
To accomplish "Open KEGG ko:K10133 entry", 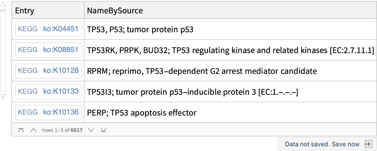I will coord(49,91).
